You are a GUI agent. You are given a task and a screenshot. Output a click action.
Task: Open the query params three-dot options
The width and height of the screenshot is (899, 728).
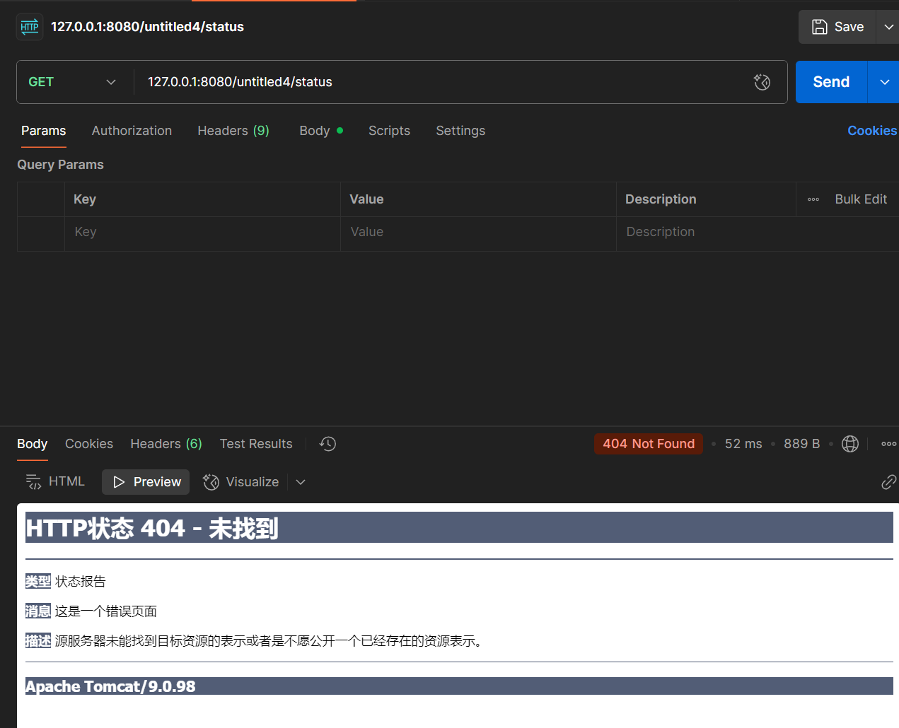pos(813,199)
